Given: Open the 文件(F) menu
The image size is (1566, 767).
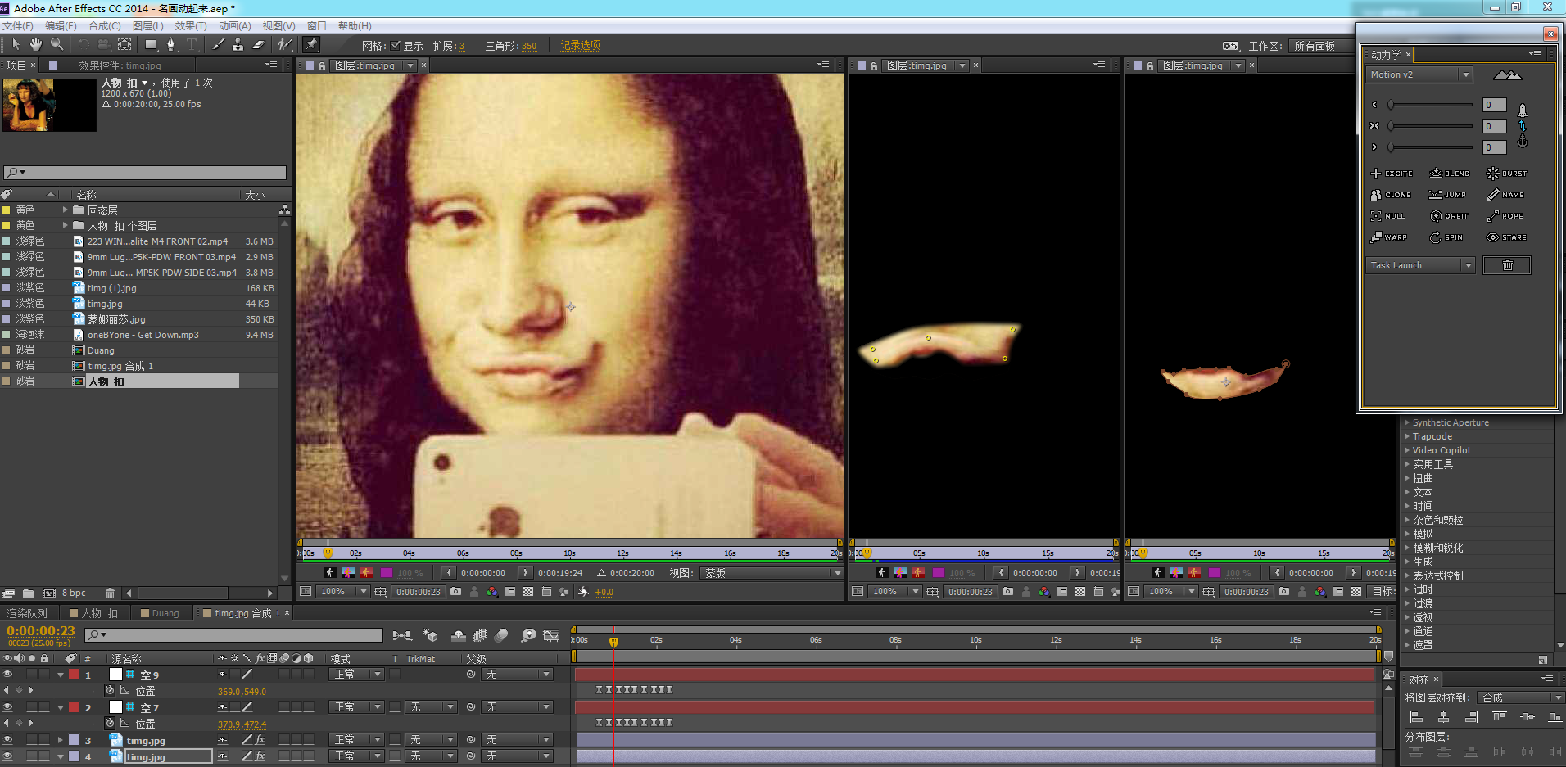Looking at the screenshot, I should [17, 26].
